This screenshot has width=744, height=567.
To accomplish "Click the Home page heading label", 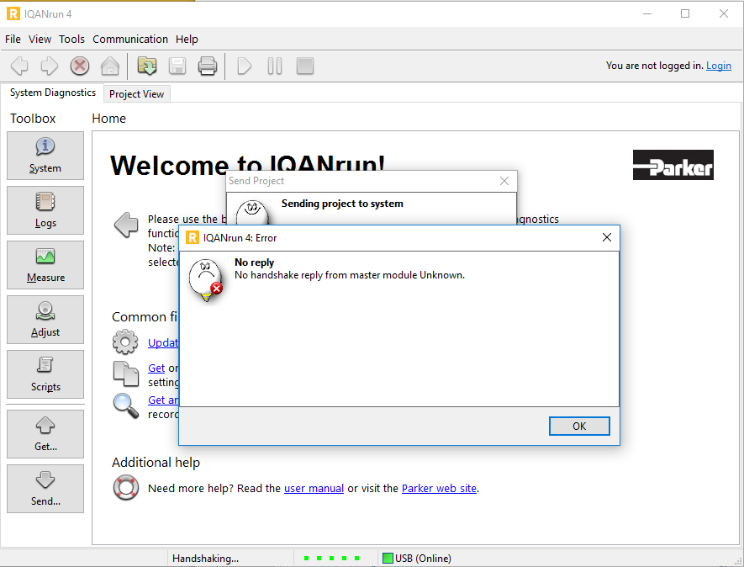I will coord(108,119).
